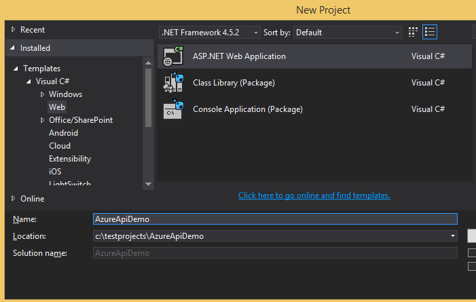Select the LightSwitch template category

pyautogui.click(x=70, y=183)
